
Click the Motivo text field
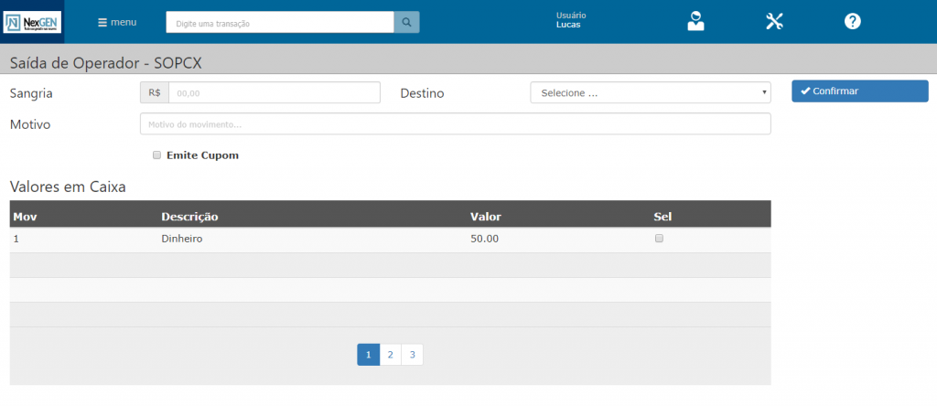tap(455, 123)
